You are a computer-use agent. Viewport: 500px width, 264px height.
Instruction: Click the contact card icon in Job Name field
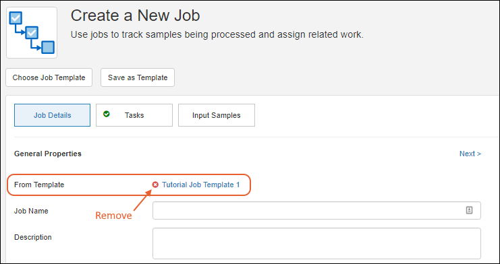(469, 210)
